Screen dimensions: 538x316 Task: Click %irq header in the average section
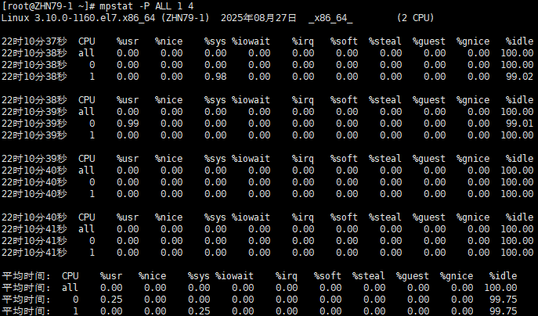click(286, 276)
